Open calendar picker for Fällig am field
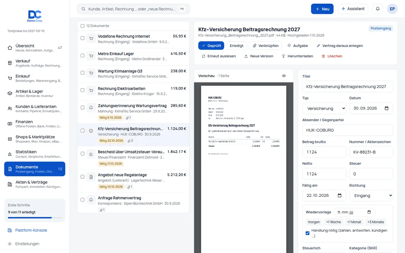Viewport: 405px width, 253px height. (340, 196)
